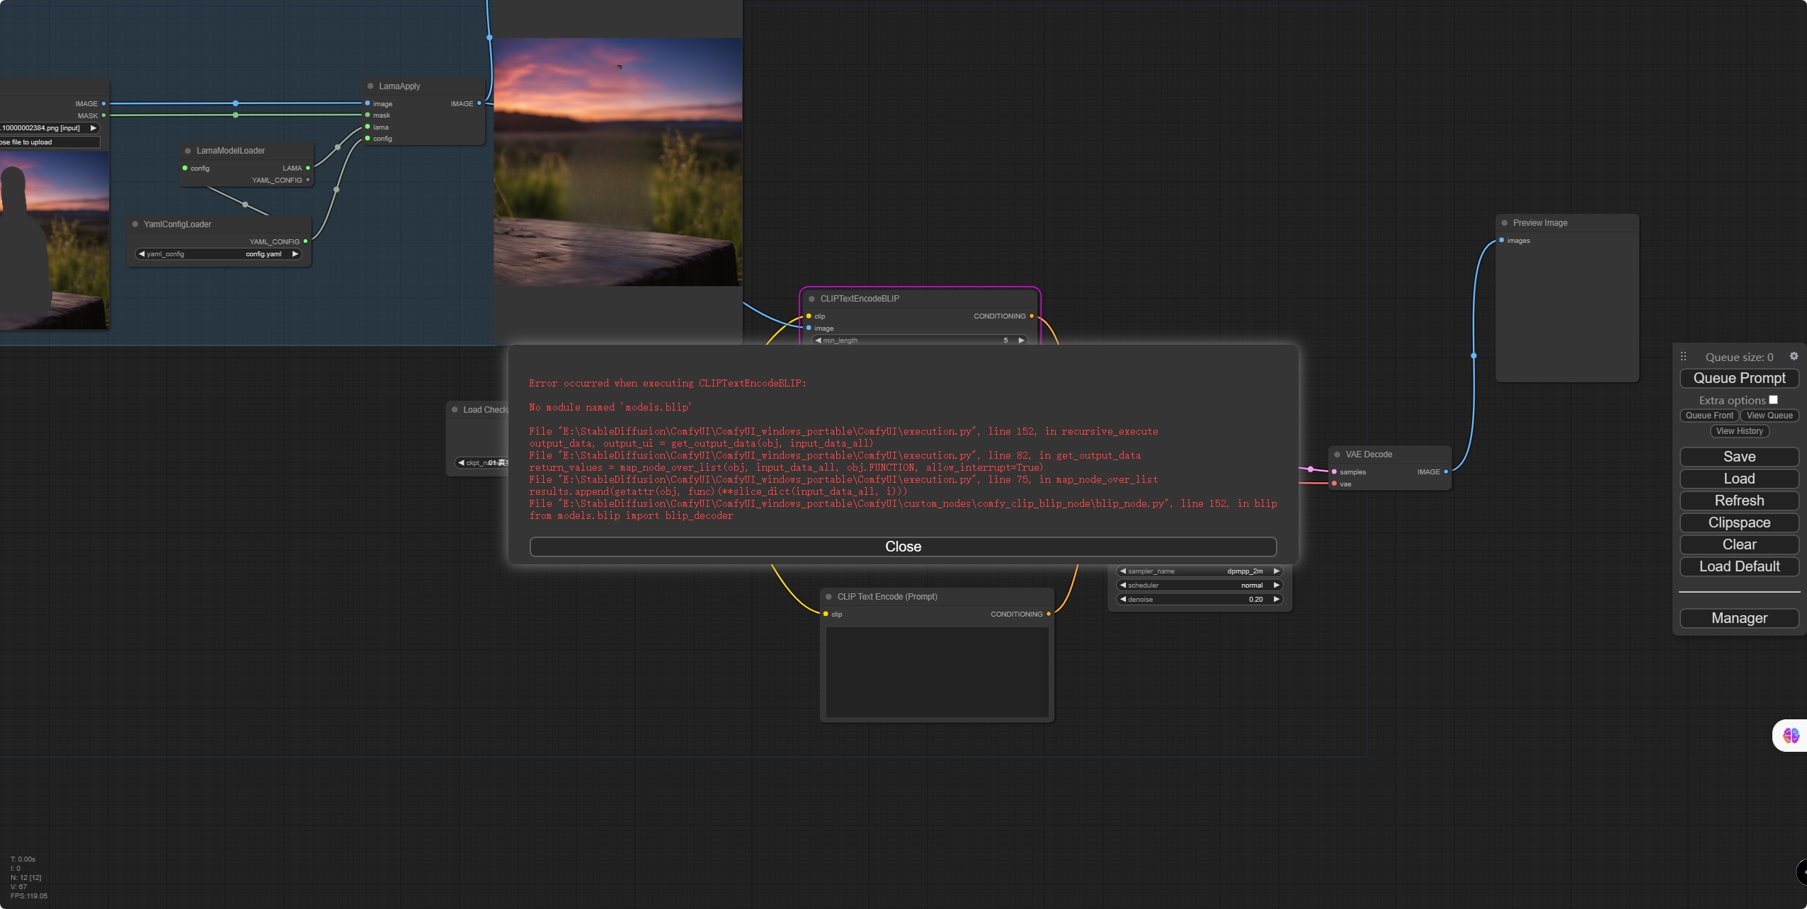Enable the Extra options checkbox
Viewport: 1807px width, 909px height.
[1774, 399]
